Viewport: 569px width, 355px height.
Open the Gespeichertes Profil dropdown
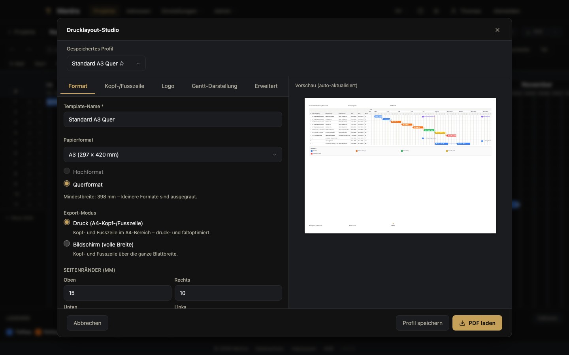tap(106, 64)
